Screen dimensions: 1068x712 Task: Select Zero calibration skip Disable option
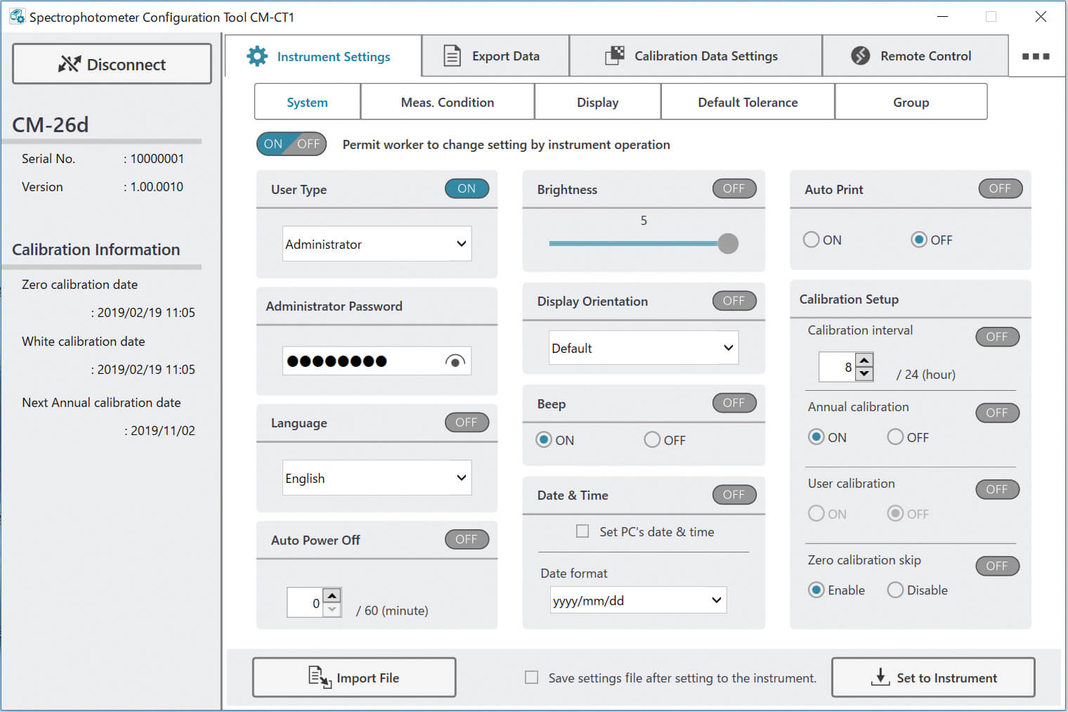[x=895, y=590]
